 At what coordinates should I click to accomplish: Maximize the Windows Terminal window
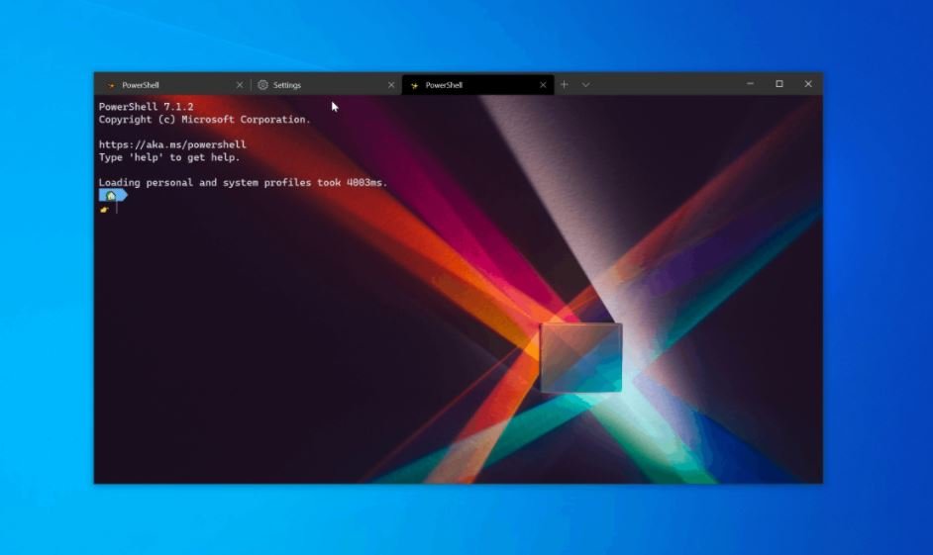(779, 84)
